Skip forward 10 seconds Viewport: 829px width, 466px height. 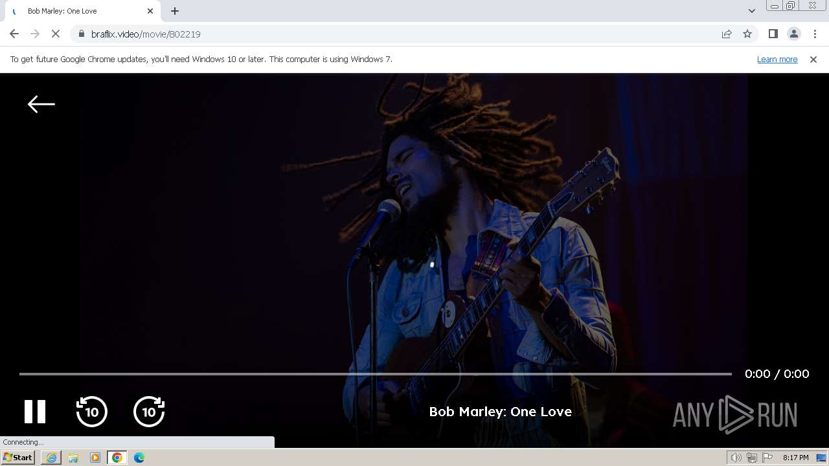coord(149,412)
